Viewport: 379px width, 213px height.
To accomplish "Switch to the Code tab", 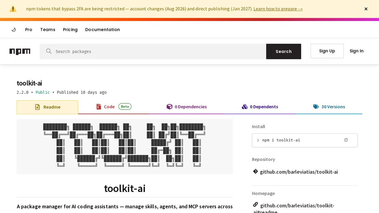I will 114,107.
